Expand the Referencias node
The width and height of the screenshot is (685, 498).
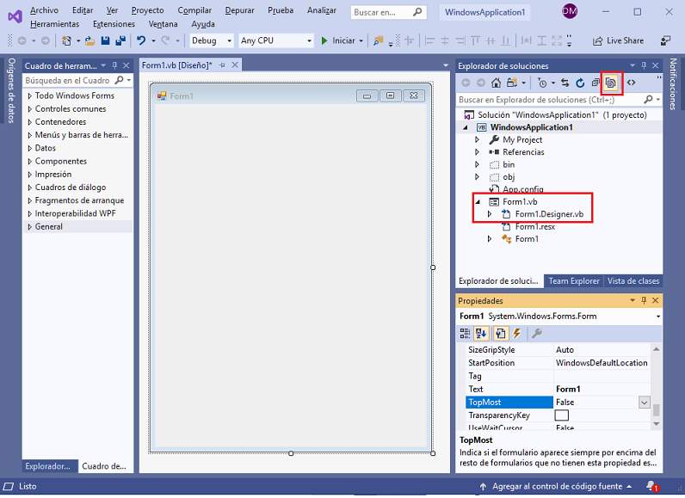(477, 152)
